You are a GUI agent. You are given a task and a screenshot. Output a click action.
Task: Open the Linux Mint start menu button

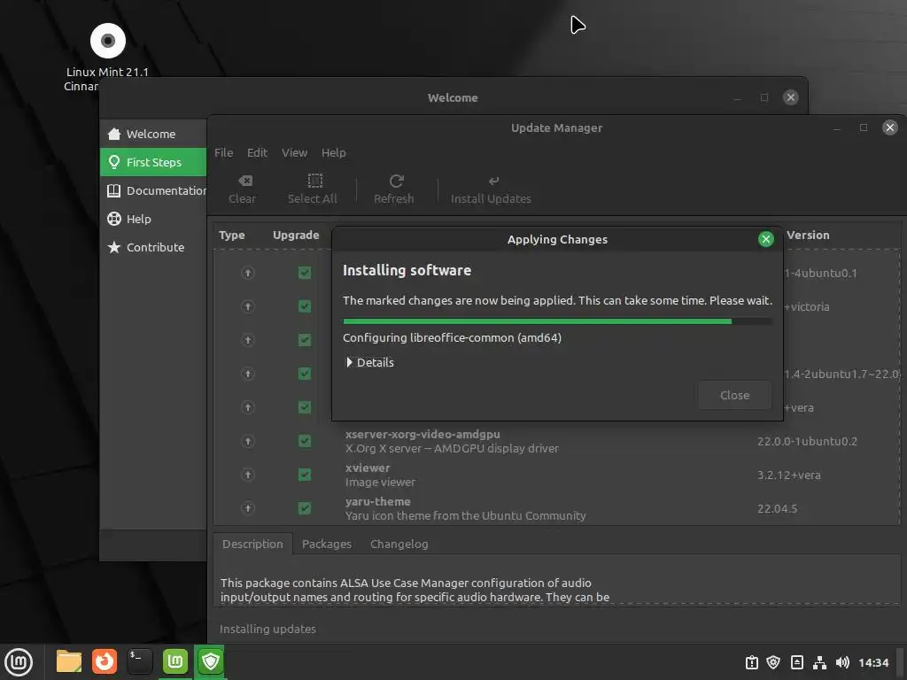pyautogui.click(x=19, y=661)
